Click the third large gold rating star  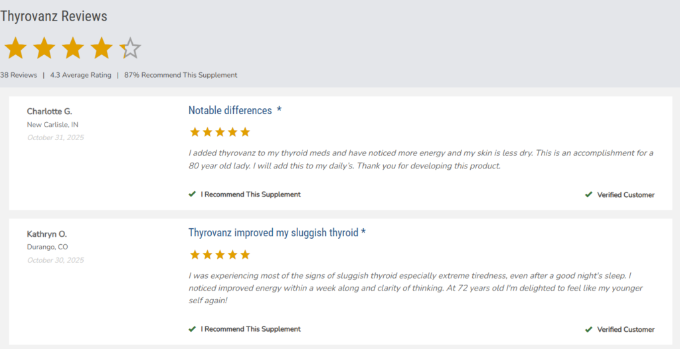(x=73, y=48)
